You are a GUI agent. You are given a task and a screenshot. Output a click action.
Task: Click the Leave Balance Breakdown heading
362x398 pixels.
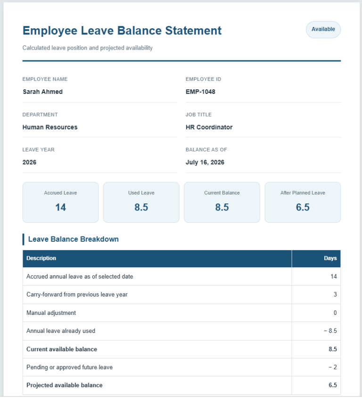tap(73, 239)
